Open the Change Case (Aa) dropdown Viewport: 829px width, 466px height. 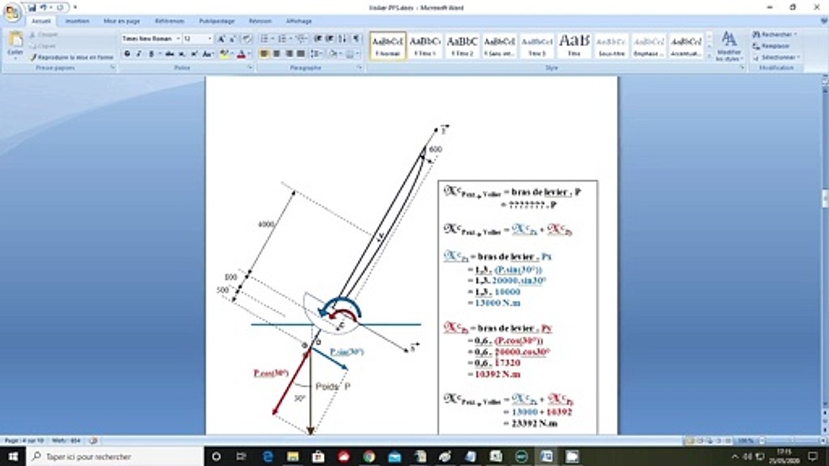tap(207, 54)
